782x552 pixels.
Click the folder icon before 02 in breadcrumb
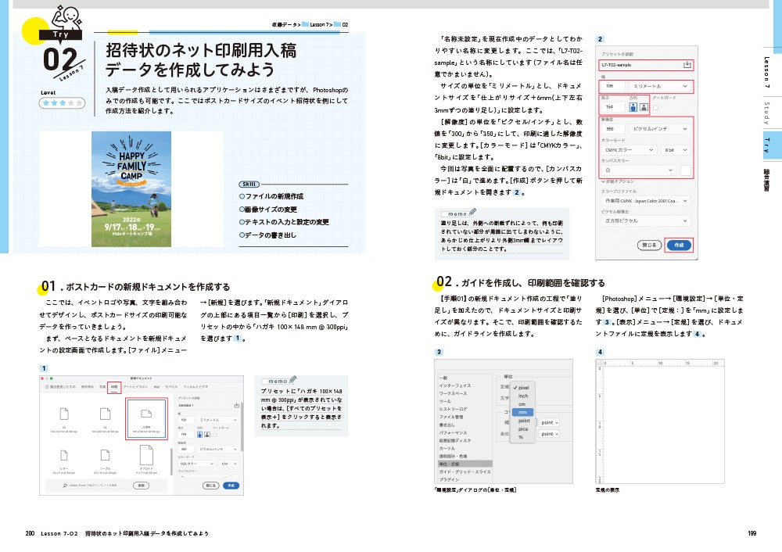(337, 24)
